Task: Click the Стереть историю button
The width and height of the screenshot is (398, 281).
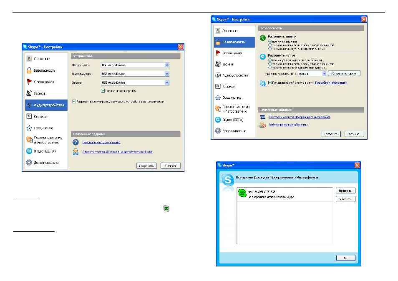Action: 344,73
